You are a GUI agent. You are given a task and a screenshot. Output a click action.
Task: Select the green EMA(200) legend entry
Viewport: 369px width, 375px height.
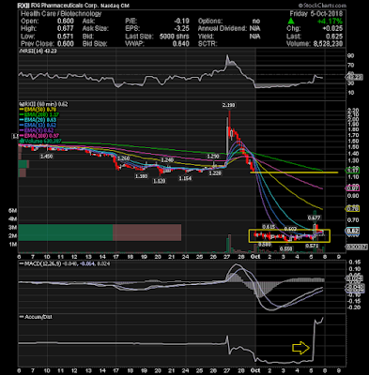[x=39, y=114]
